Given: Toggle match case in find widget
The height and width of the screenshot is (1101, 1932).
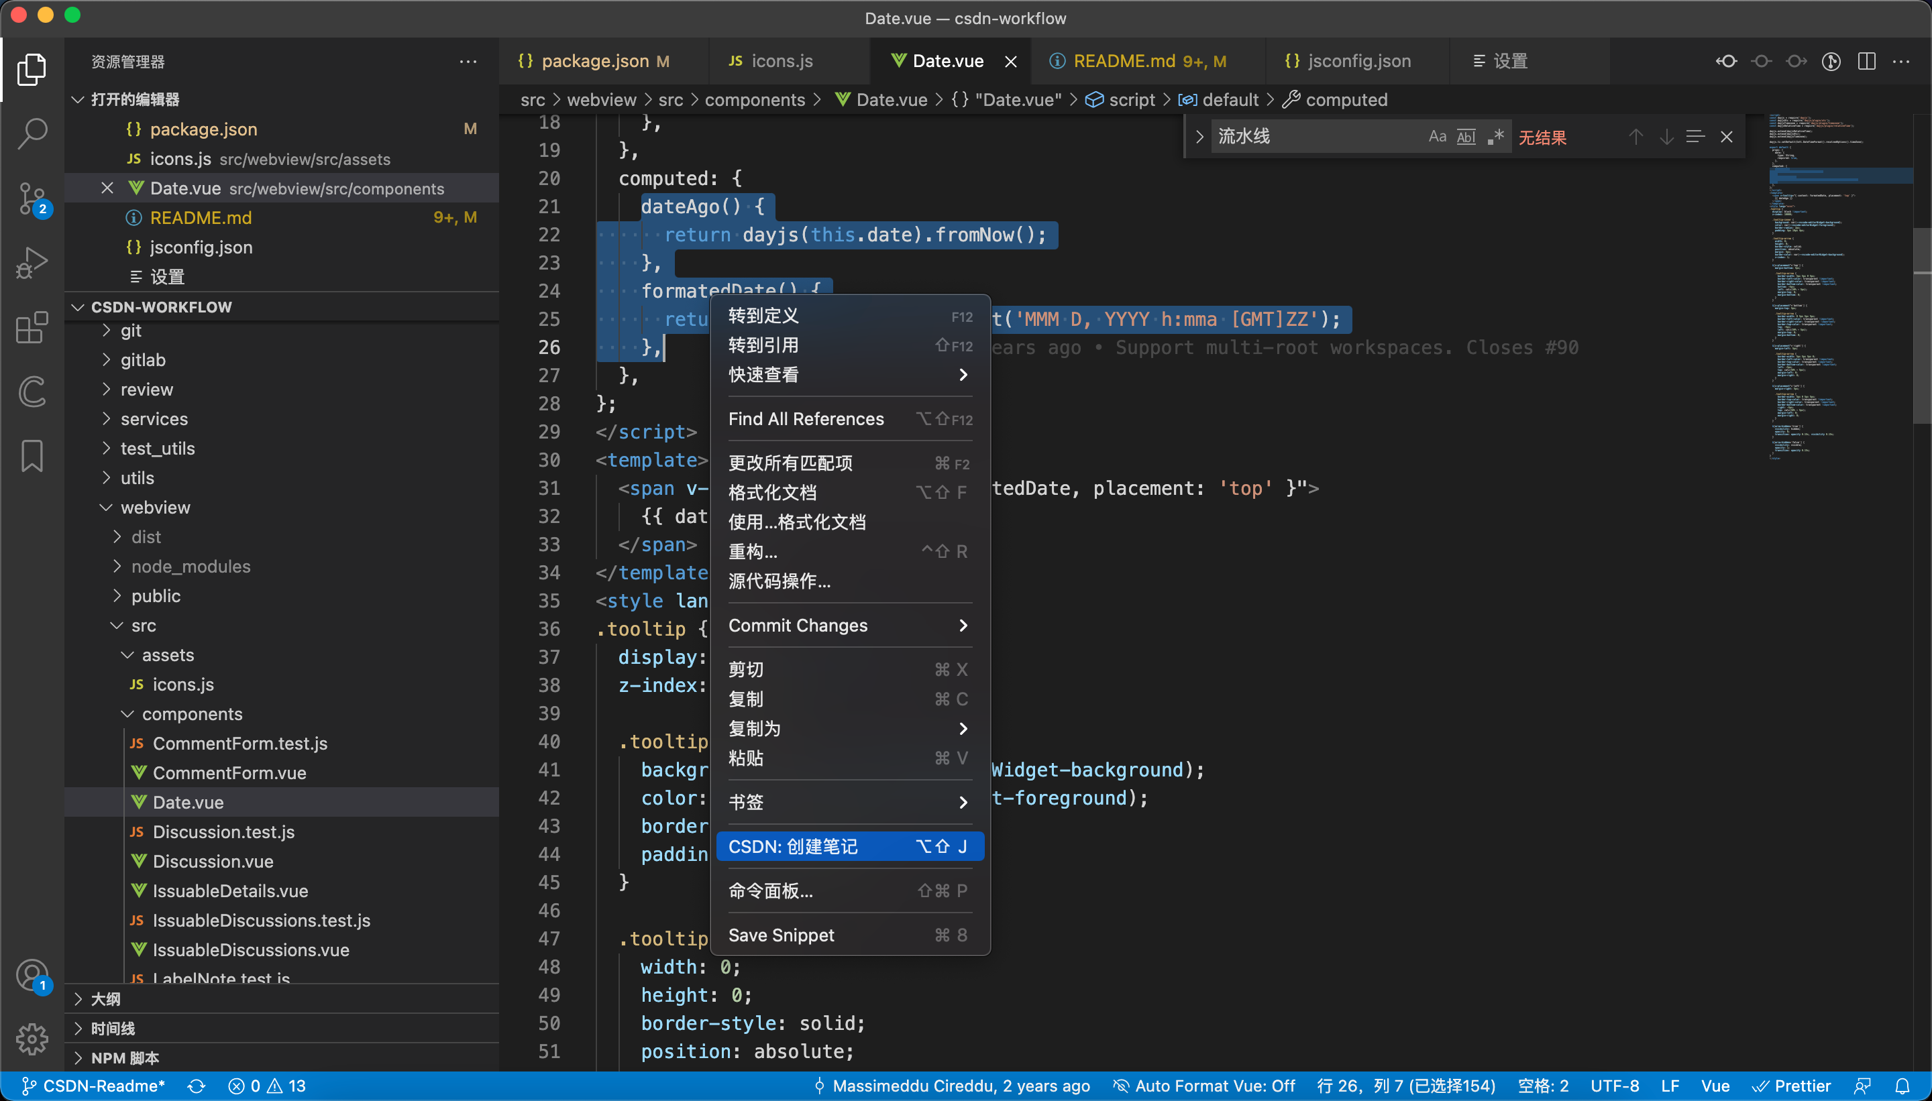Looking at the screenshot, I should 1436,137.
